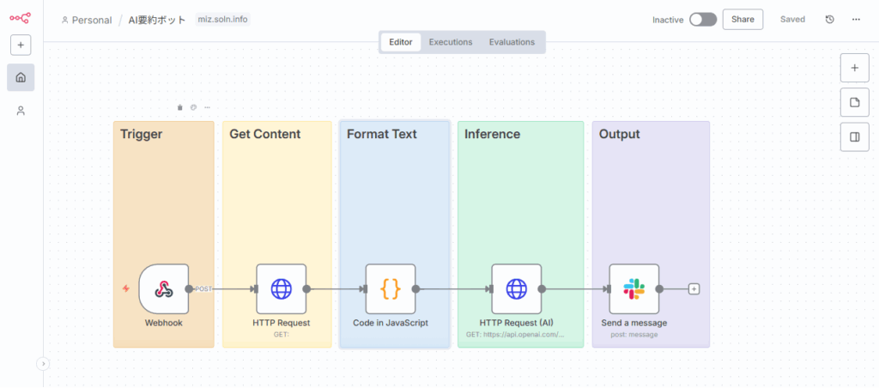Viewport: 879px width, 388px height.
Task: Click the Personal breadcrumb link
Action: (91, 20)
